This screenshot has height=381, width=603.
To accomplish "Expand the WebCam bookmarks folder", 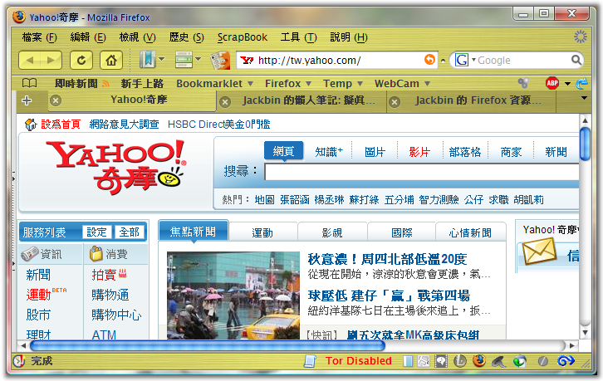I will [x=402, y=84].
